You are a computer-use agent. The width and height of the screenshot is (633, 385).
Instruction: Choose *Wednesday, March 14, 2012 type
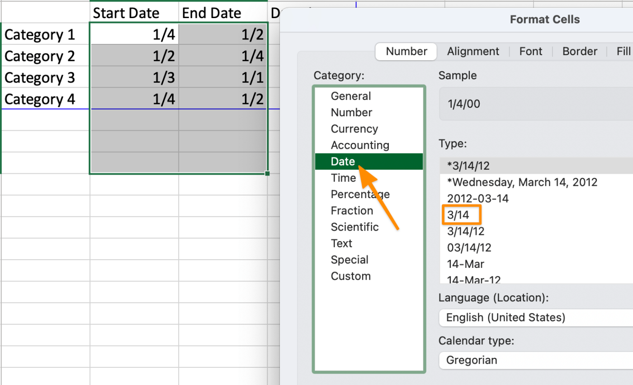coord(536,182)
